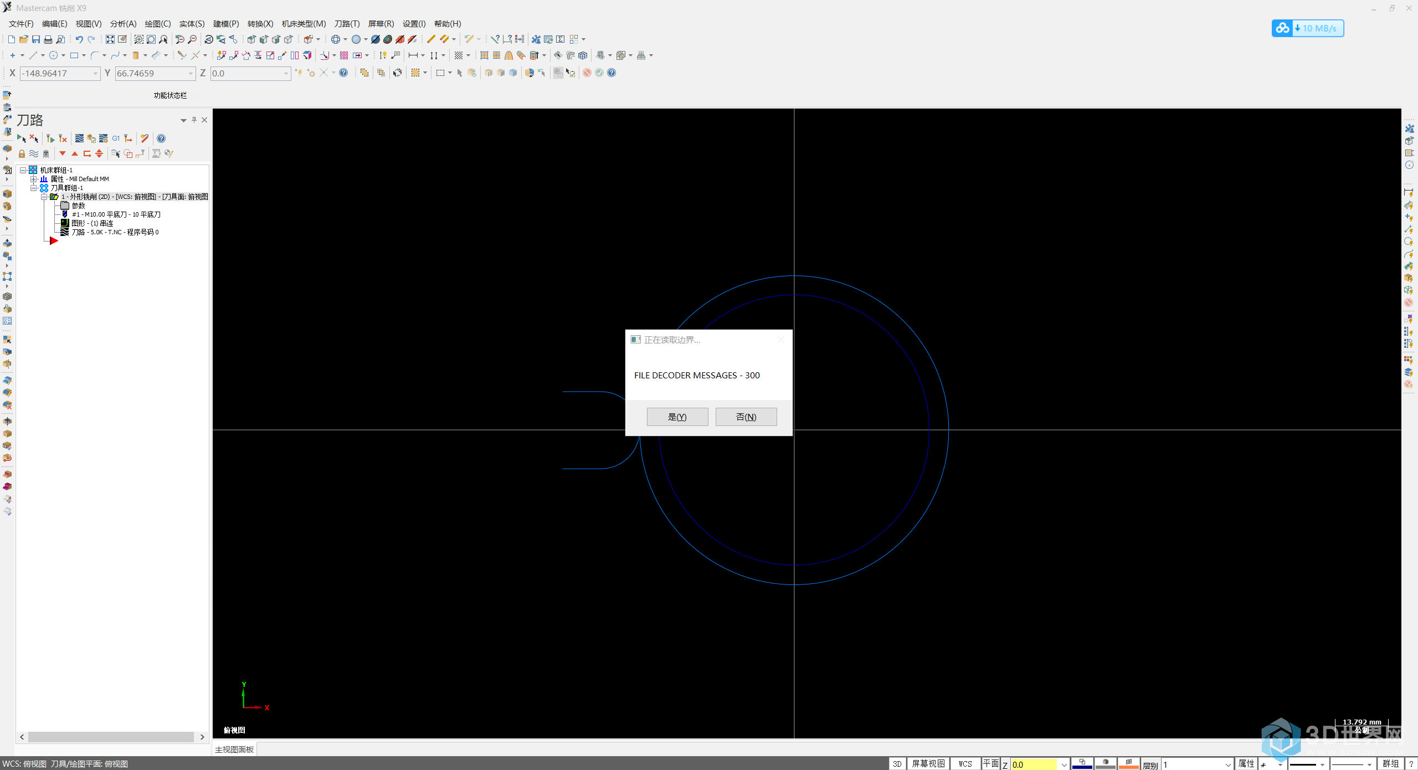
Task: Click the high feed machining icon
Action: coord(128,138)
